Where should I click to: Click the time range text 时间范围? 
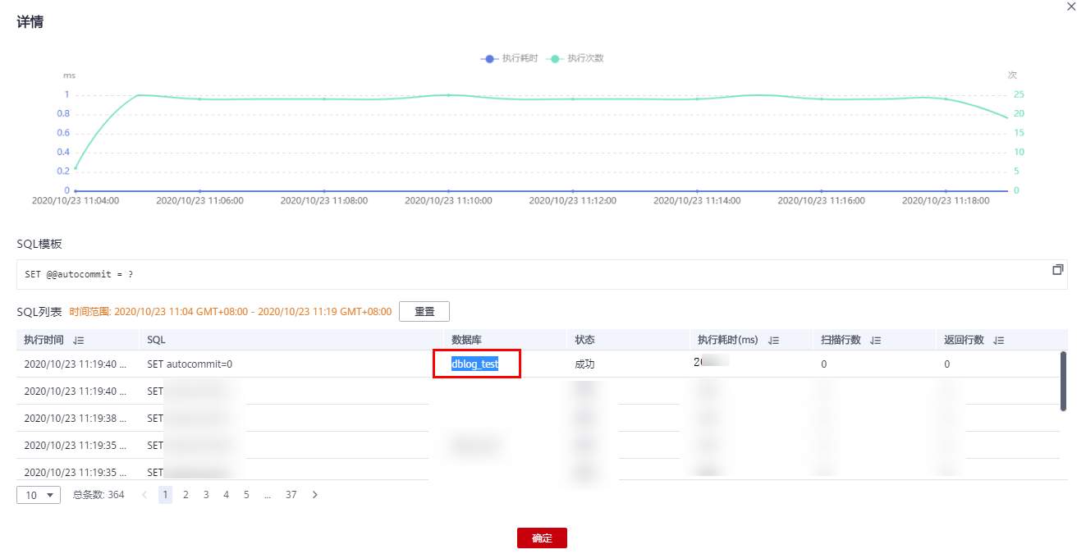click(x=231, y=312)
